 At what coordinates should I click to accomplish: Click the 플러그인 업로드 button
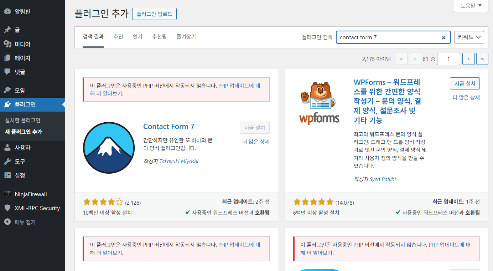(154, 14)
